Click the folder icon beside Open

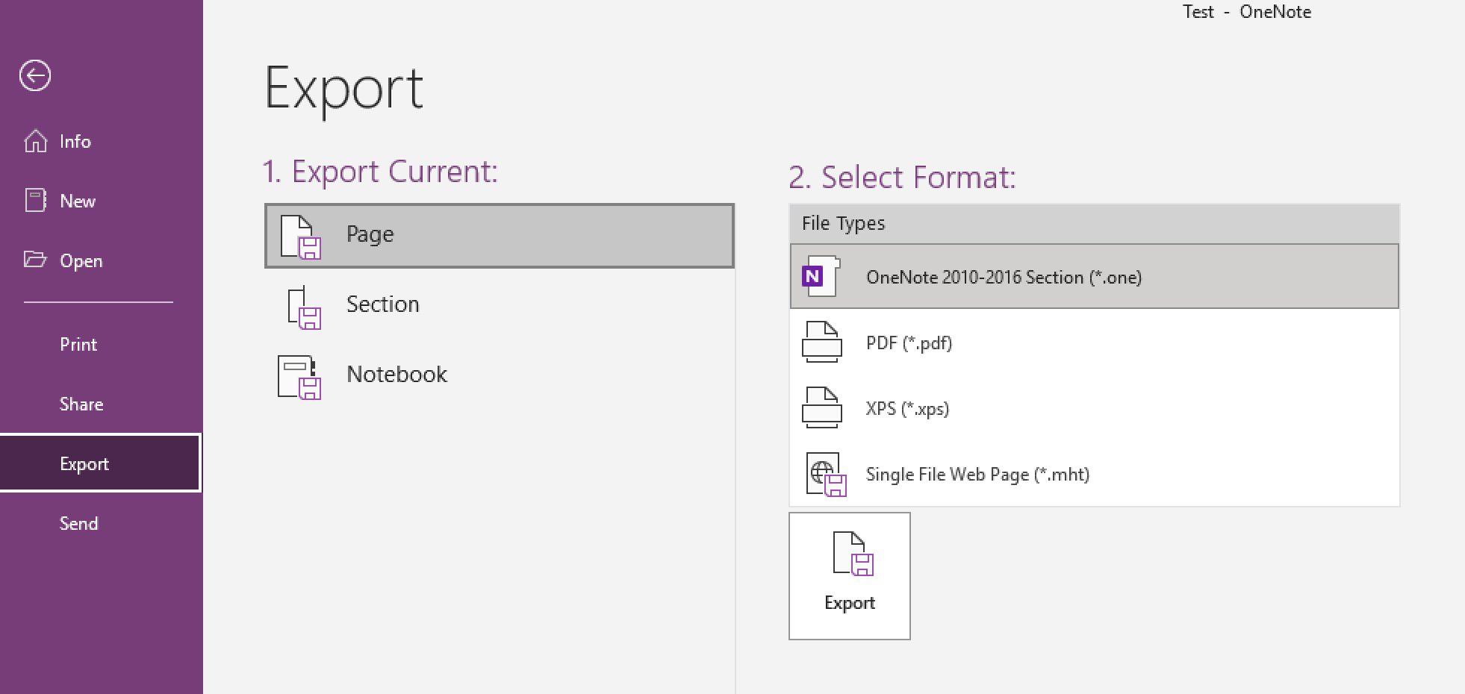click(35, 260)
